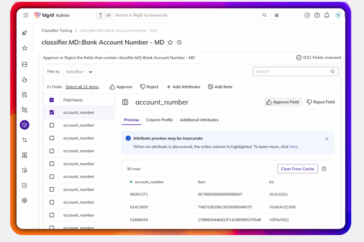
Task: Switch to the Column Profile tab
Action: point(159,120)
